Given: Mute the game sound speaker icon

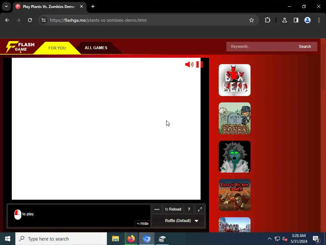Looking at the screenshot, I should [x=189, y=64].
